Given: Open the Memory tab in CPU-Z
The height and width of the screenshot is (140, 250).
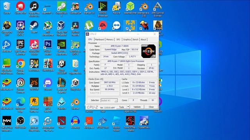Looking at the screenshot, I should pos(110,40).
